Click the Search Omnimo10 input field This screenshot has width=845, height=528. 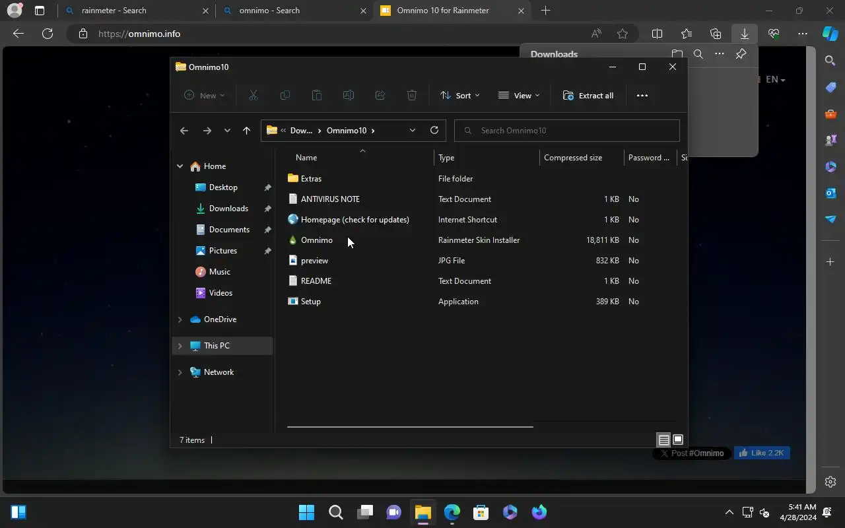pos(567,131)
